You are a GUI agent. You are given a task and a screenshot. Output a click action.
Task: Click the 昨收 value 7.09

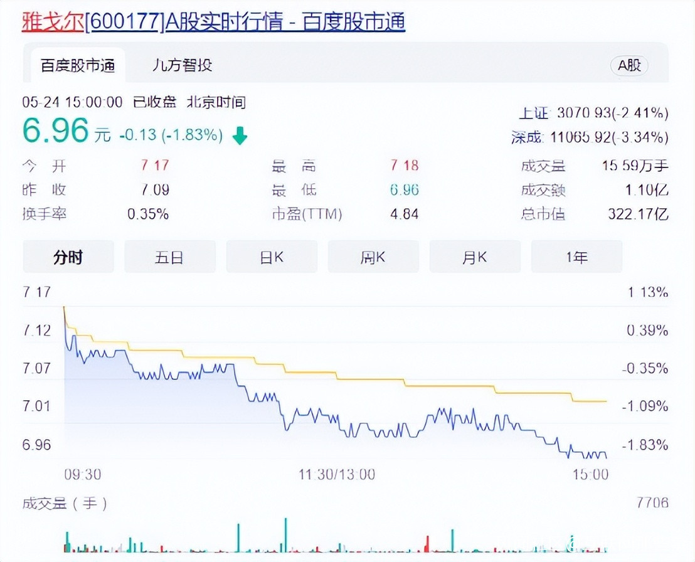point(155,189)
